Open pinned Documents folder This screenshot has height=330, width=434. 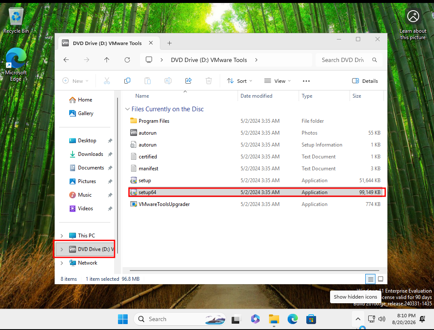[x=91, y=168]
